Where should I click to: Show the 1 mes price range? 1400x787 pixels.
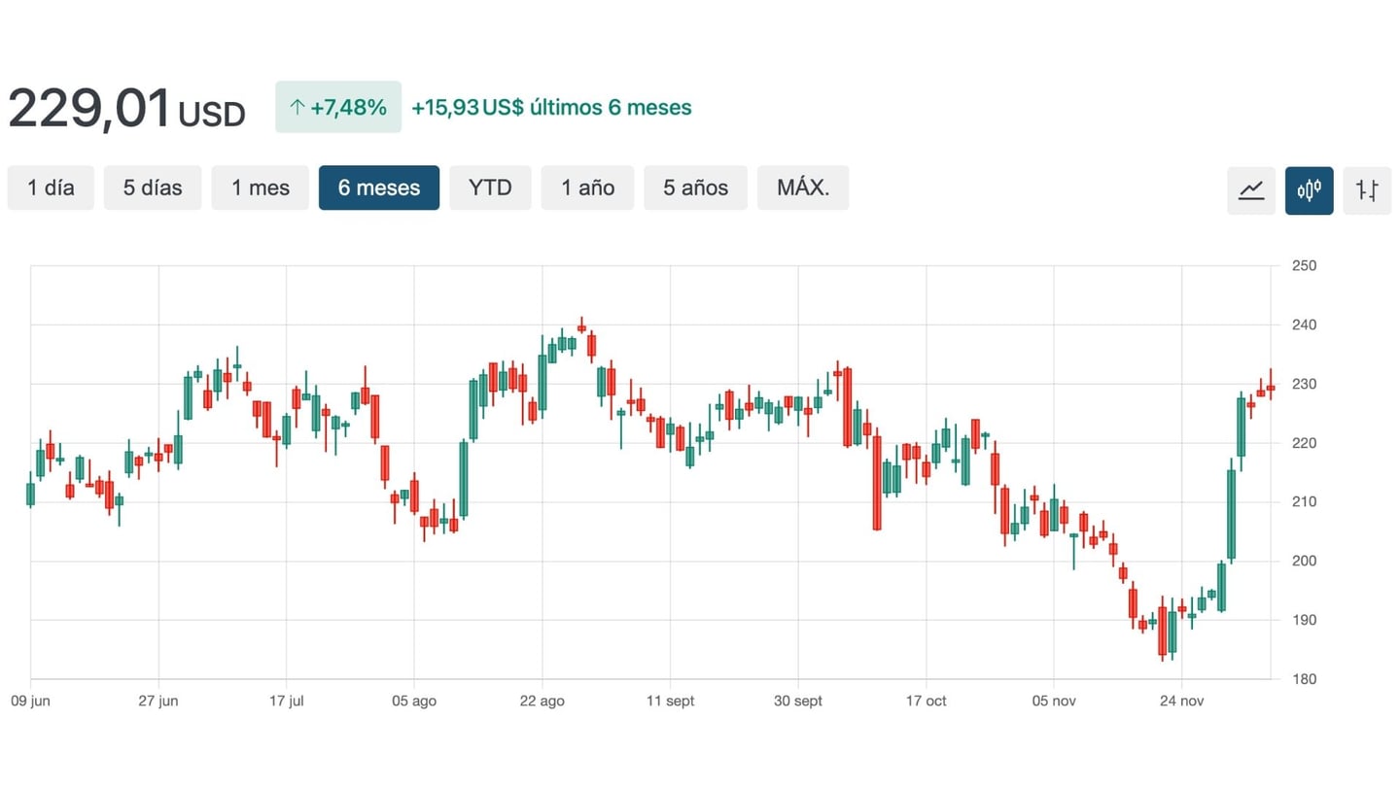click(261, 188)
